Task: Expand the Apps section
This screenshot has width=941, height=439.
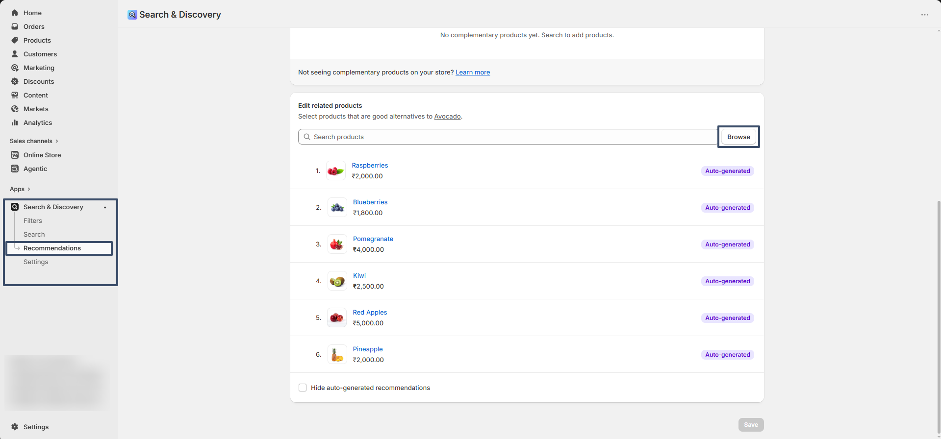Action: coord(20,189)
